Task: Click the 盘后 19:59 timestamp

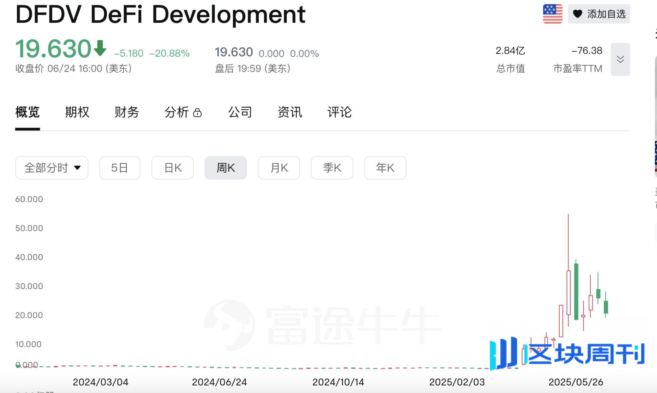Action: point(253,69)
